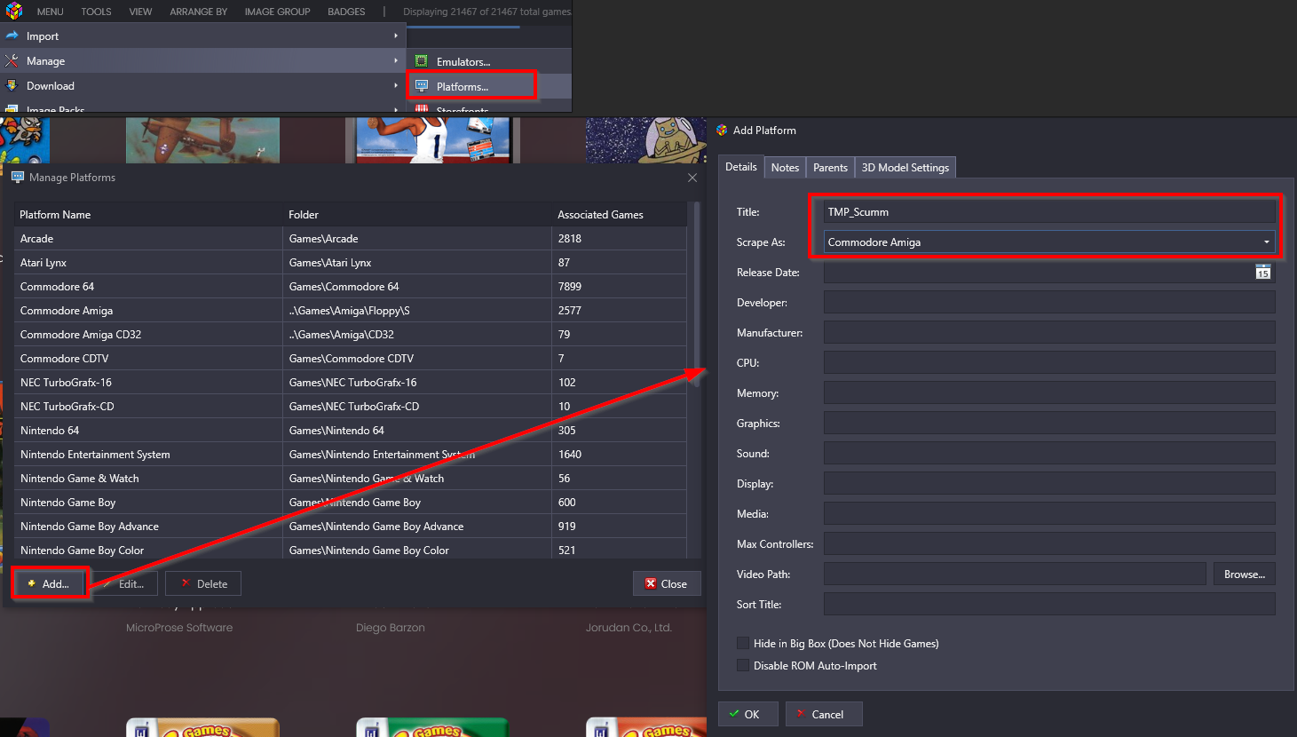
Task: Click the Manage Platforms window icon
Action: click(x=17, y=177)
